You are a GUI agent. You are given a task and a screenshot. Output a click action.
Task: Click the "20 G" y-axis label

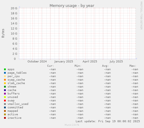pyautogui.click(x=14, y=8)
